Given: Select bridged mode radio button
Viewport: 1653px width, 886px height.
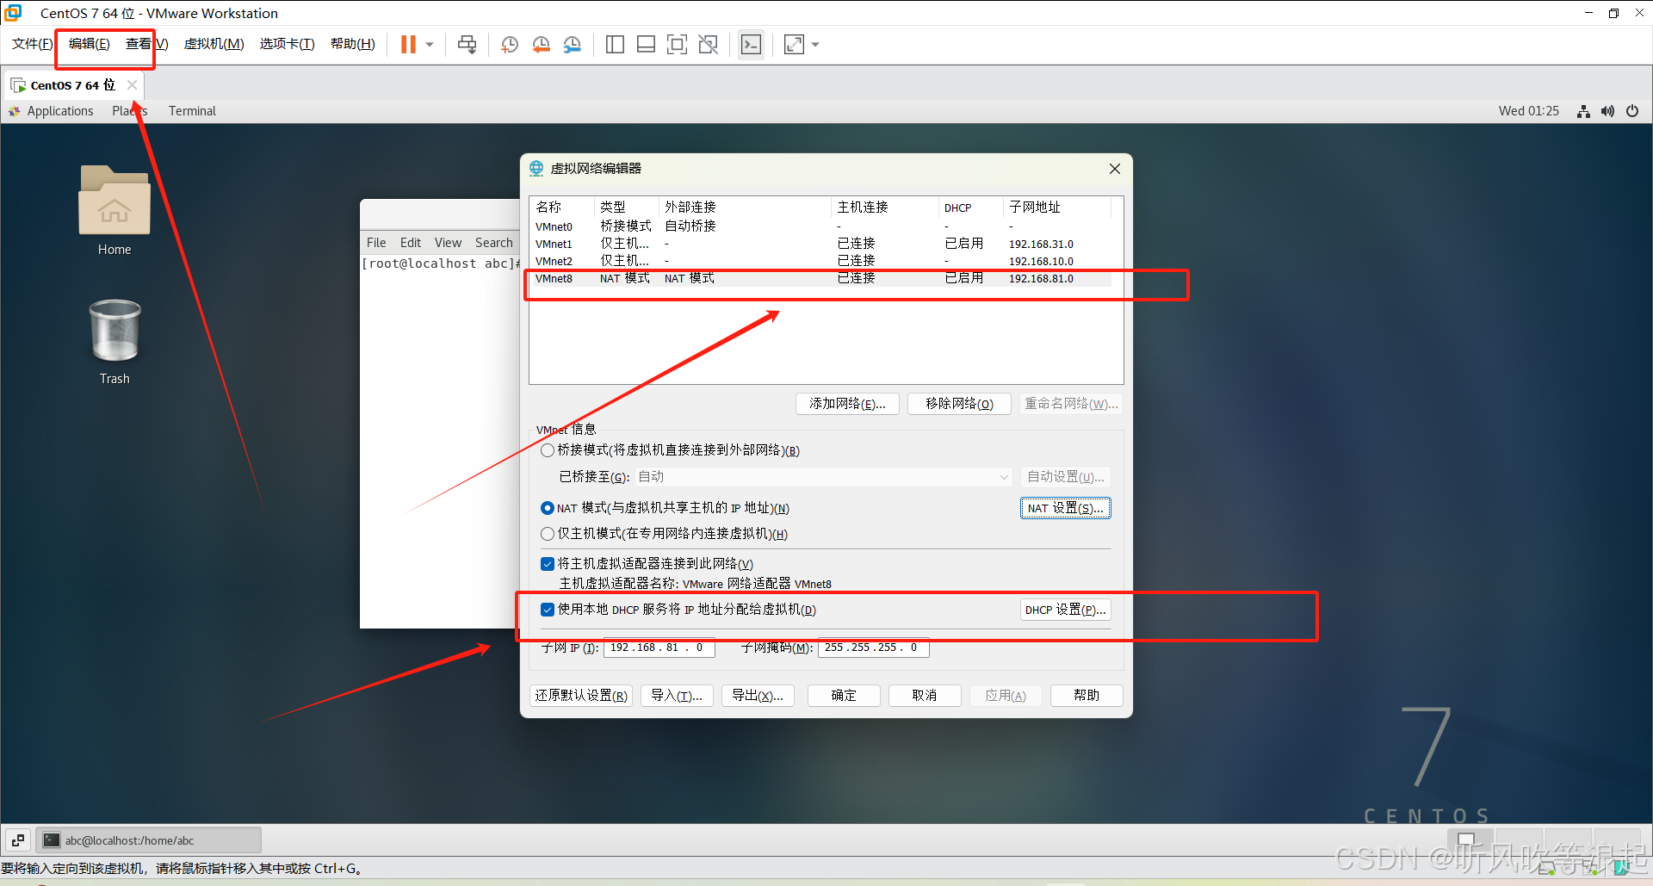Looking at the screenshot, I should pos(548,450).
